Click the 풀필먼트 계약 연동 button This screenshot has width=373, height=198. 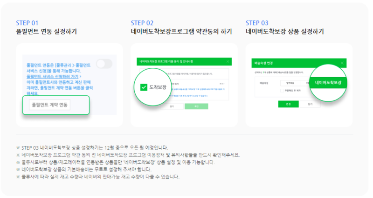pyautogui.click(x=49, y=105)
